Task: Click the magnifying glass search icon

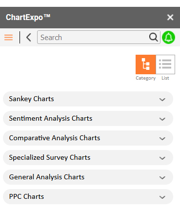Action: (153, 37)
